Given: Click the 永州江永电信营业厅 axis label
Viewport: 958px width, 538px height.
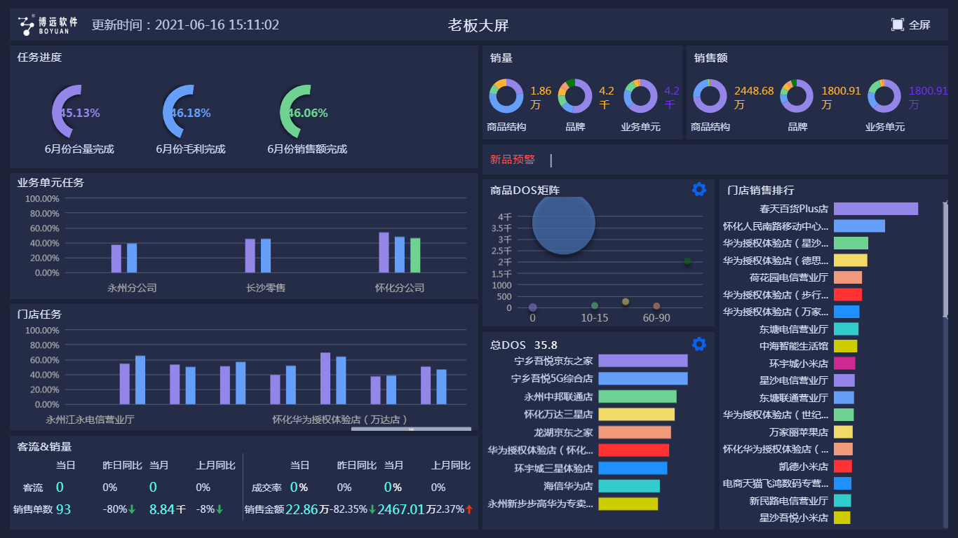Looking at the screenshot, I should [90, 420].
